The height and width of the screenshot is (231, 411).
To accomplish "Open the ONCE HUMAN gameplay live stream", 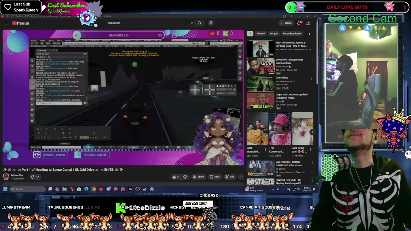I will (260, 168).
